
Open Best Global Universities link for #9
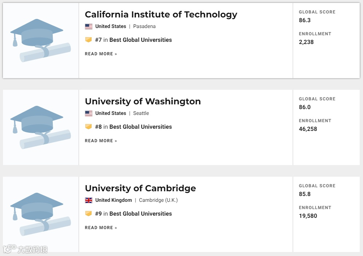pyautogui.click(x=141, y=214)
